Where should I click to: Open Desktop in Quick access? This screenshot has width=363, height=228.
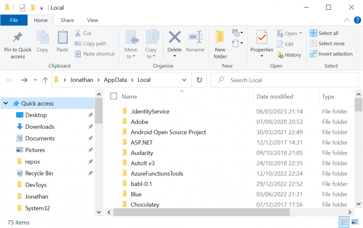[x=36, y=115]
